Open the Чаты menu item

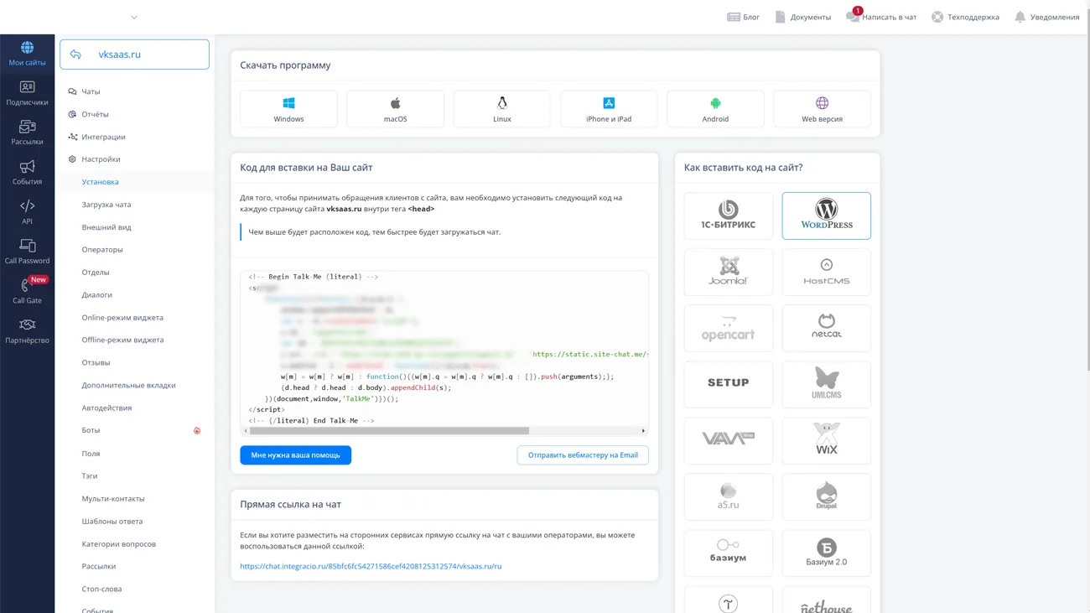[x=91, y=91]
